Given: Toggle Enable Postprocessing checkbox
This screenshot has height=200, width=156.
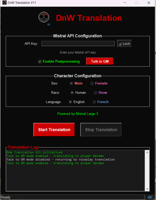Looking at the screenshot, I should 40,61.
